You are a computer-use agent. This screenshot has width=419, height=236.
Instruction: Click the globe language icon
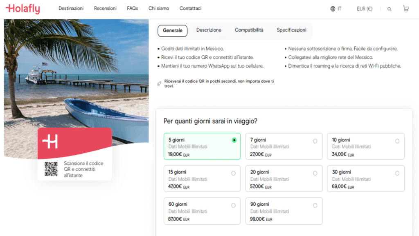click(333, 9)
